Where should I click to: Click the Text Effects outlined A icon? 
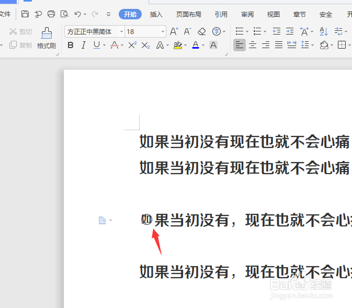click(160, 45)
